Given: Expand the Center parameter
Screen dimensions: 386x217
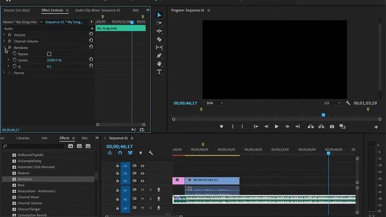Looking at the screenshot, I should [x=8, y=60].
